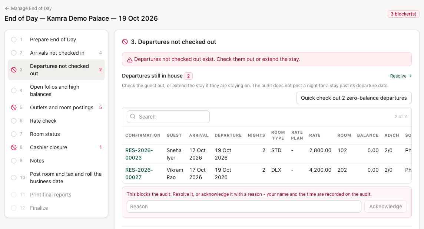
Task: Open reservation RES-2026-00023
Action: pos(139,154)
